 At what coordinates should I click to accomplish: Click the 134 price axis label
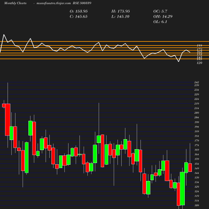(x=196, y=182)
